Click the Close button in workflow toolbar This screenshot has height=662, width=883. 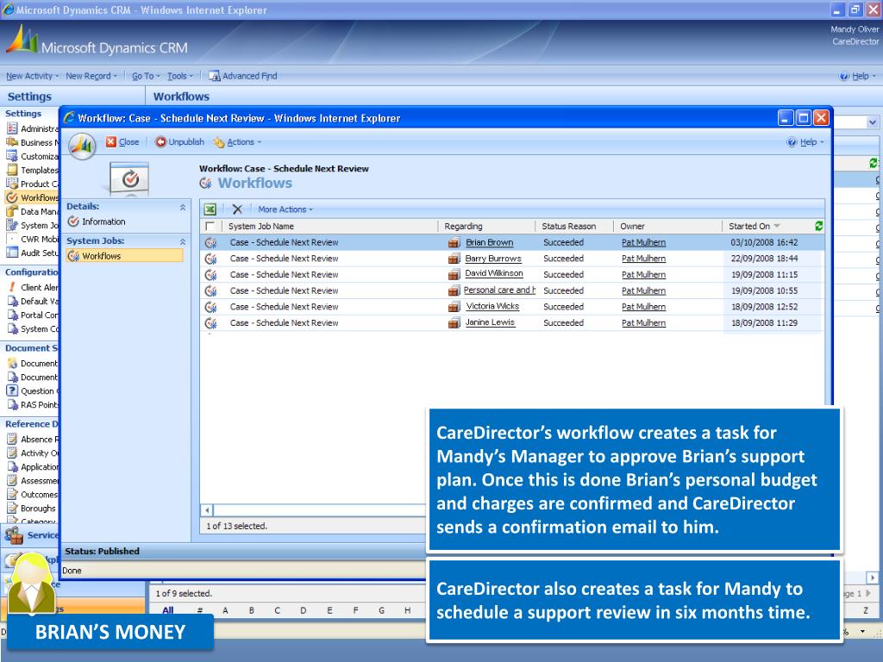click(x=122, y=142)
